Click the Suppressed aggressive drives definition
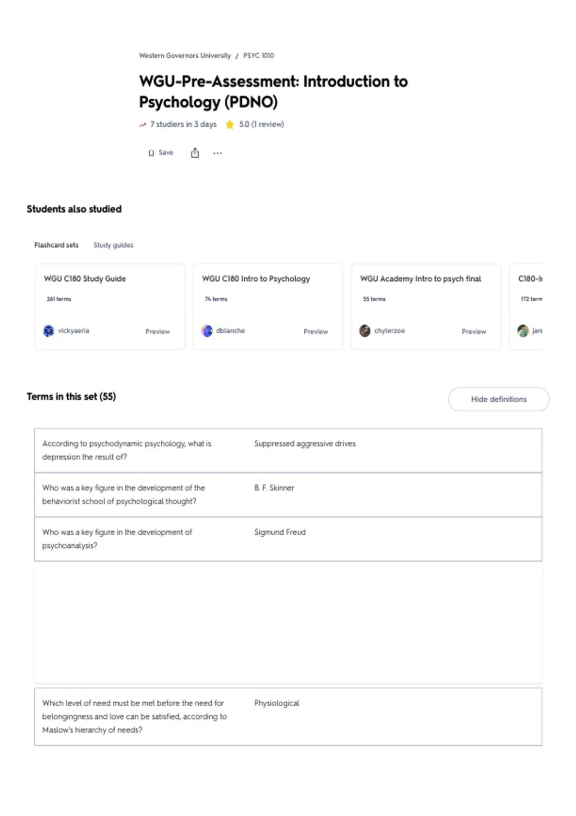 pos(305,444)
